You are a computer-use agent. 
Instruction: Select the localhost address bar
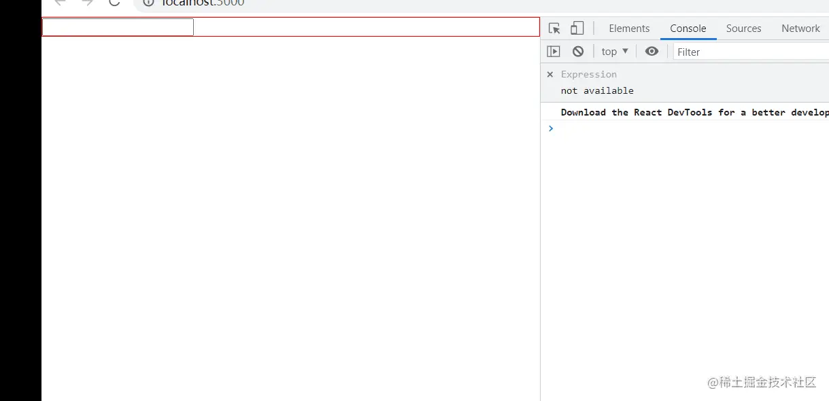pyautogui.click(x=203, y=3)
